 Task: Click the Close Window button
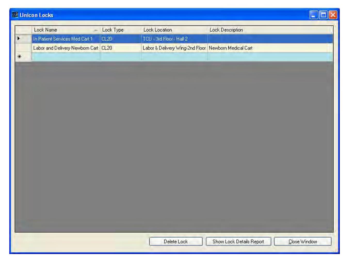tap(303, 242)
